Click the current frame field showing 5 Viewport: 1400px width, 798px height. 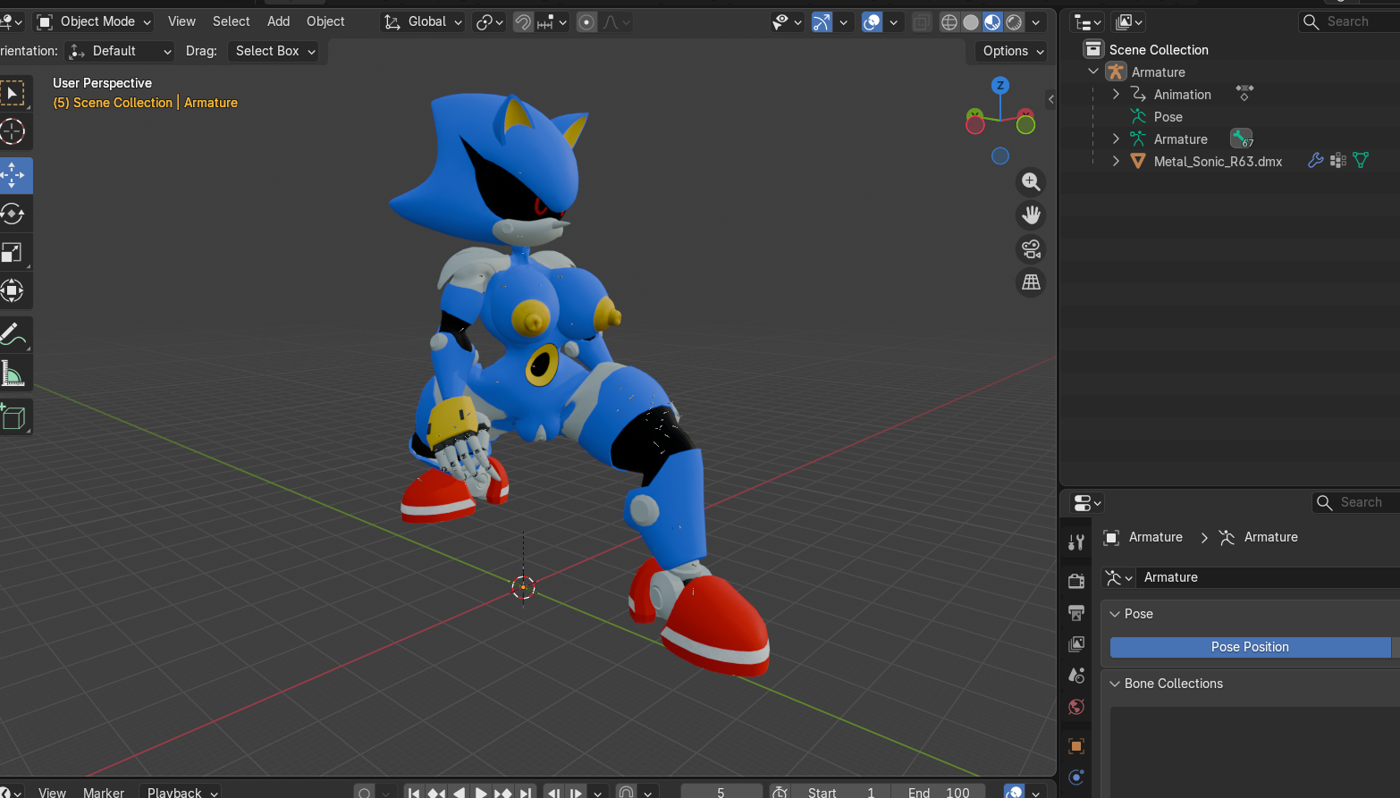(x=721, y=792)
